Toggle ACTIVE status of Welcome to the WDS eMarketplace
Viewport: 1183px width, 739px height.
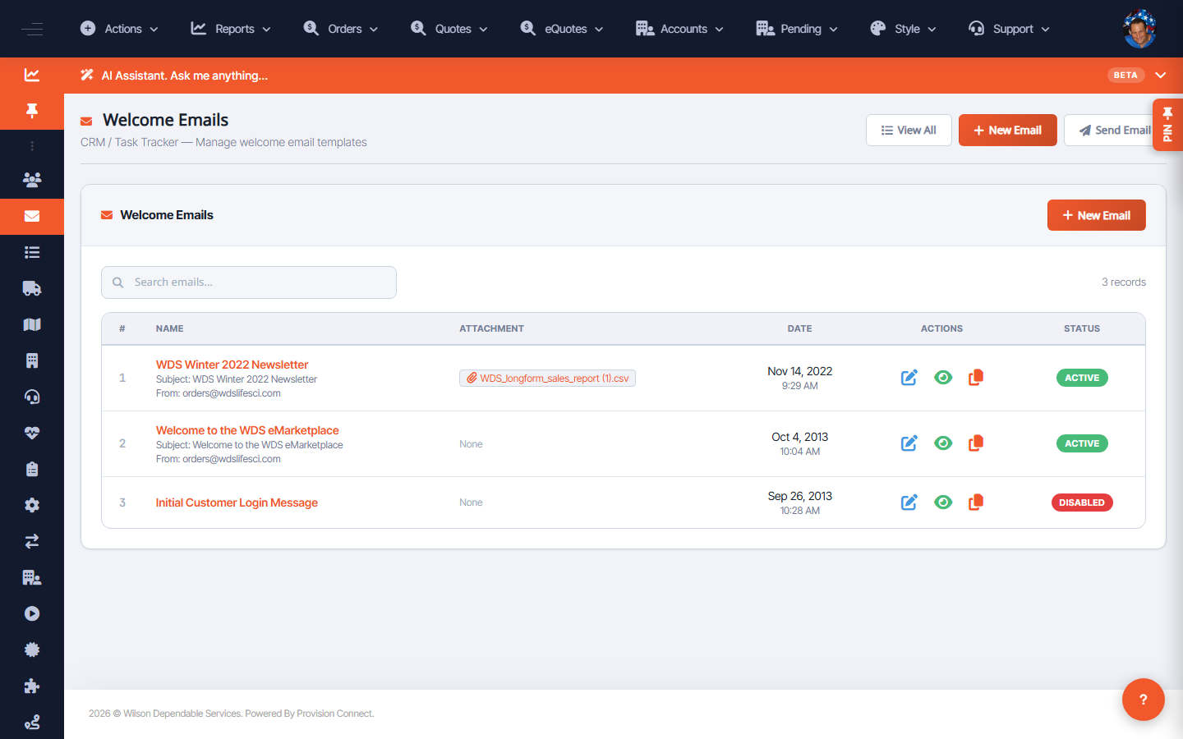(x=1082, y=443)
